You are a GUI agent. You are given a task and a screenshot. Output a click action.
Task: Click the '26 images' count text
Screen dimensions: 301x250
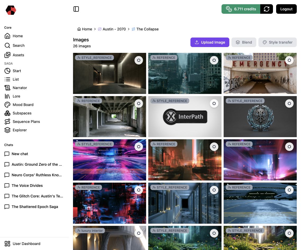tap(82, 46)
